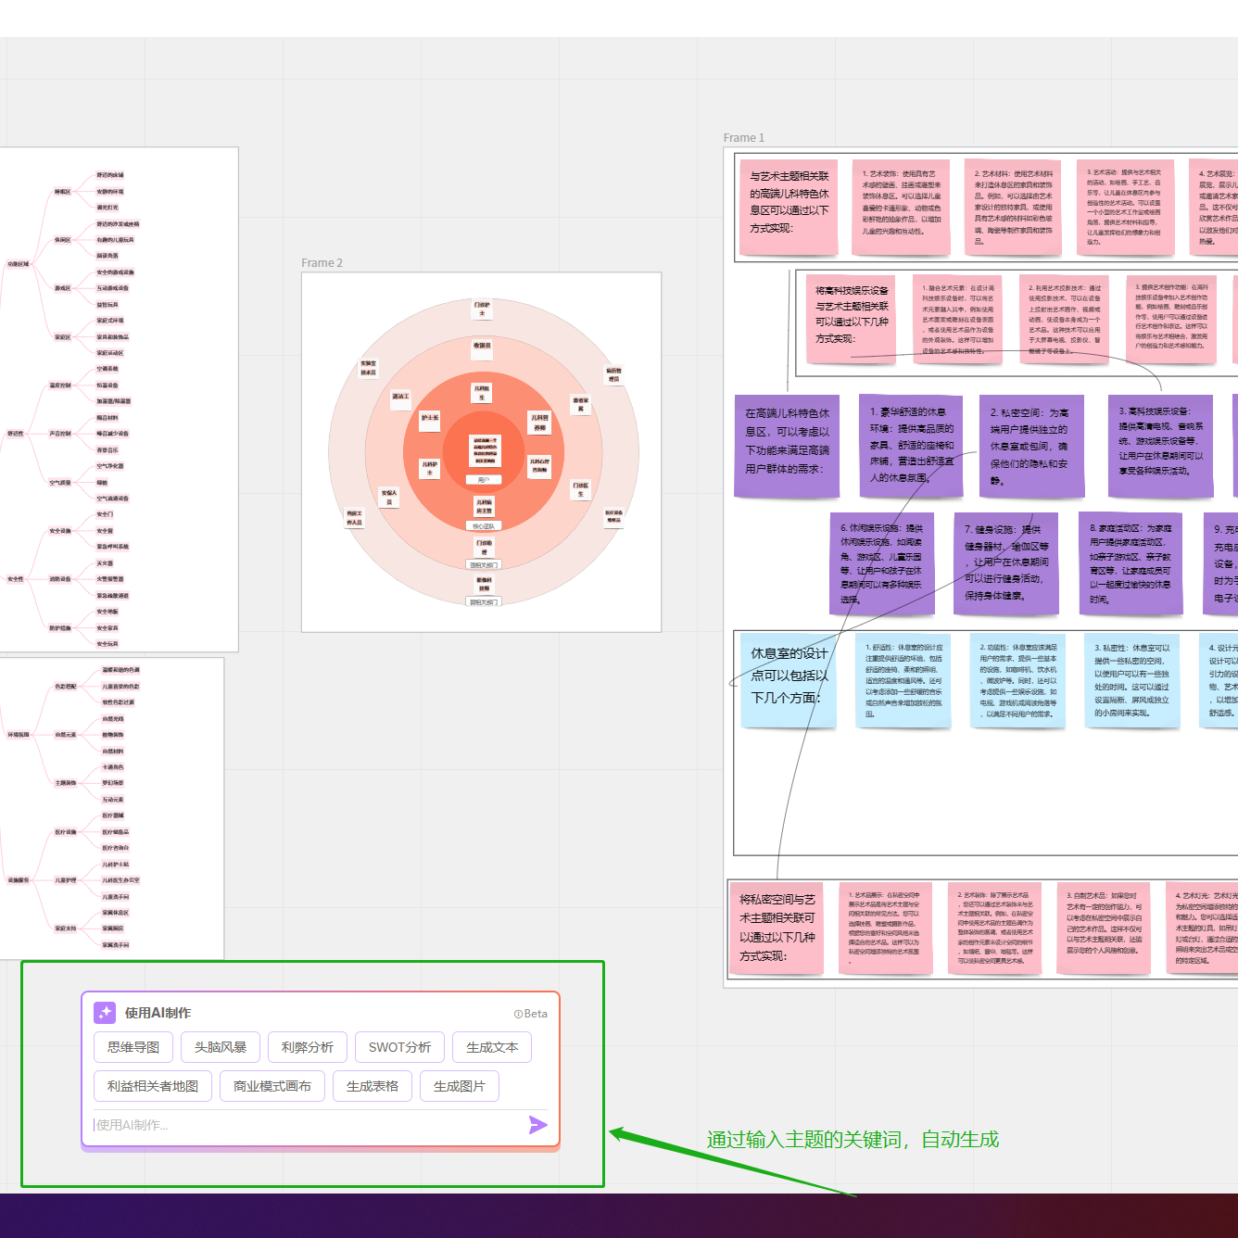The height and width of the screenshot is (1238, 1238).
Task: Click the 空调系统 leaf node
Action: coord(107,369)
